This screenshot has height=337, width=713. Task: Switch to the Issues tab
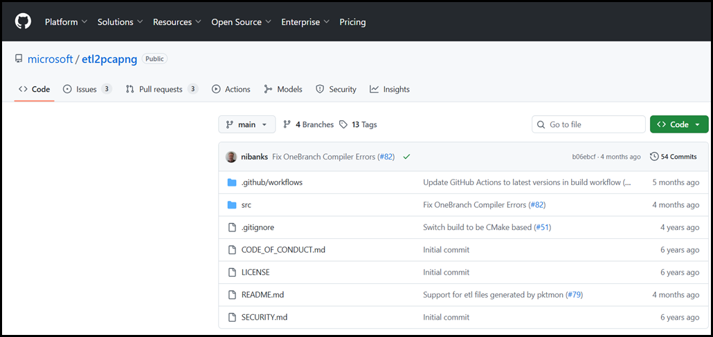87,89
